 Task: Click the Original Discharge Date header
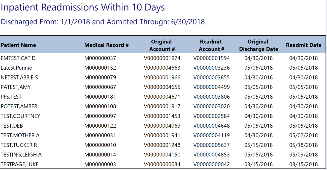[x=258, y=45]
